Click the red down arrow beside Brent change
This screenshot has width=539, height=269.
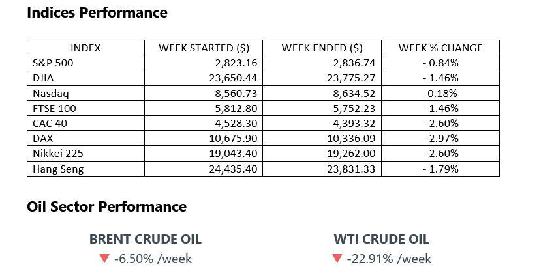coord(104,259)
